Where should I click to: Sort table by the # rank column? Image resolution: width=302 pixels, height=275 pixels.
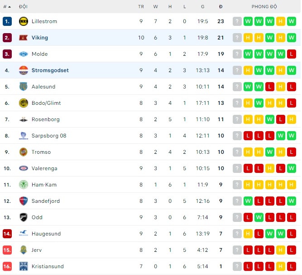tap(7, 7)
